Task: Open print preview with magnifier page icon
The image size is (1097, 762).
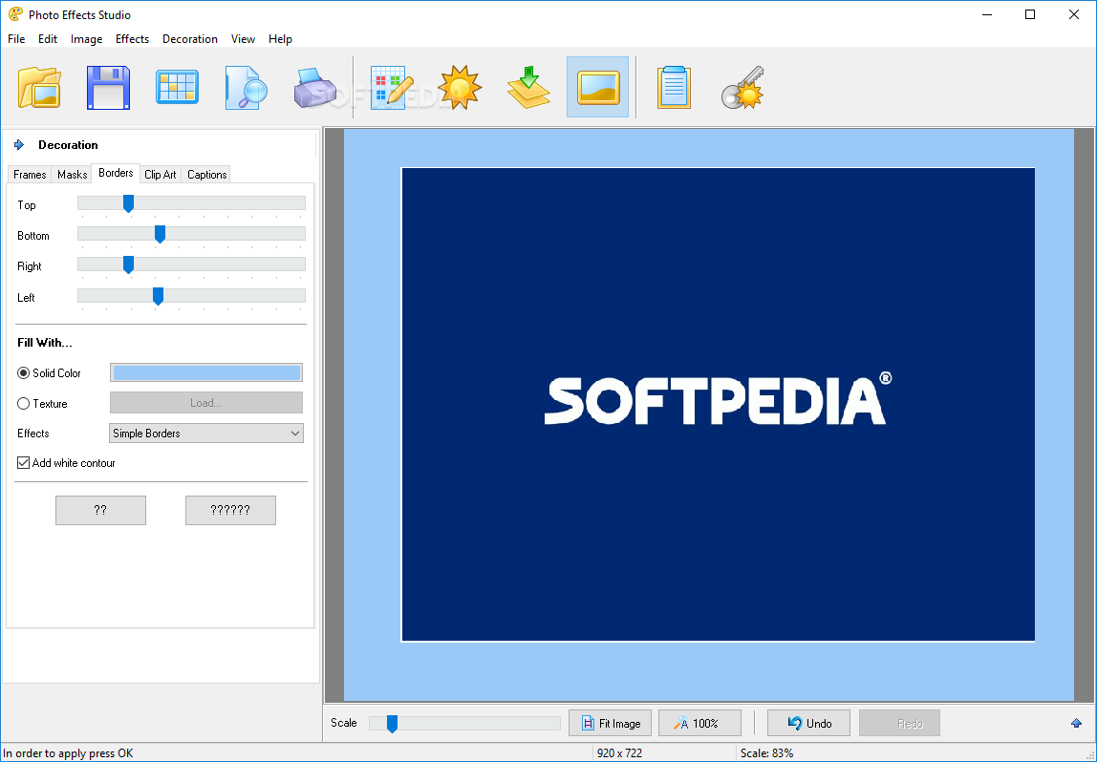Action: (247, 88)
